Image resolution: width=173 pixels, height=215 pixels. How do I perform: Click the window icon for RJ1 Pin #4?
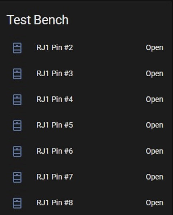pos(17,100)
